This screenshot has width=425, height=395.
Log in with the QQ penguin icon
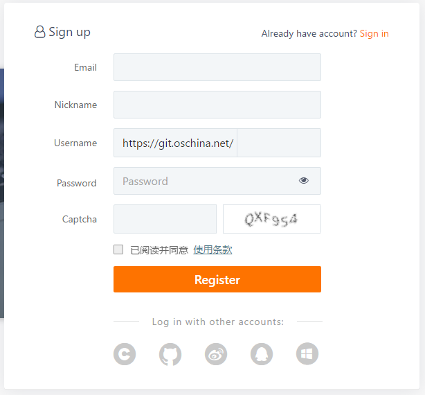262,354
